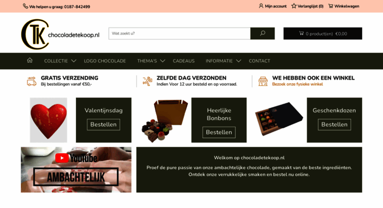The image size is (383, 208).
Task: Click Bestellen under Heerlijke Bonbons
Action: tap(219, 132)
